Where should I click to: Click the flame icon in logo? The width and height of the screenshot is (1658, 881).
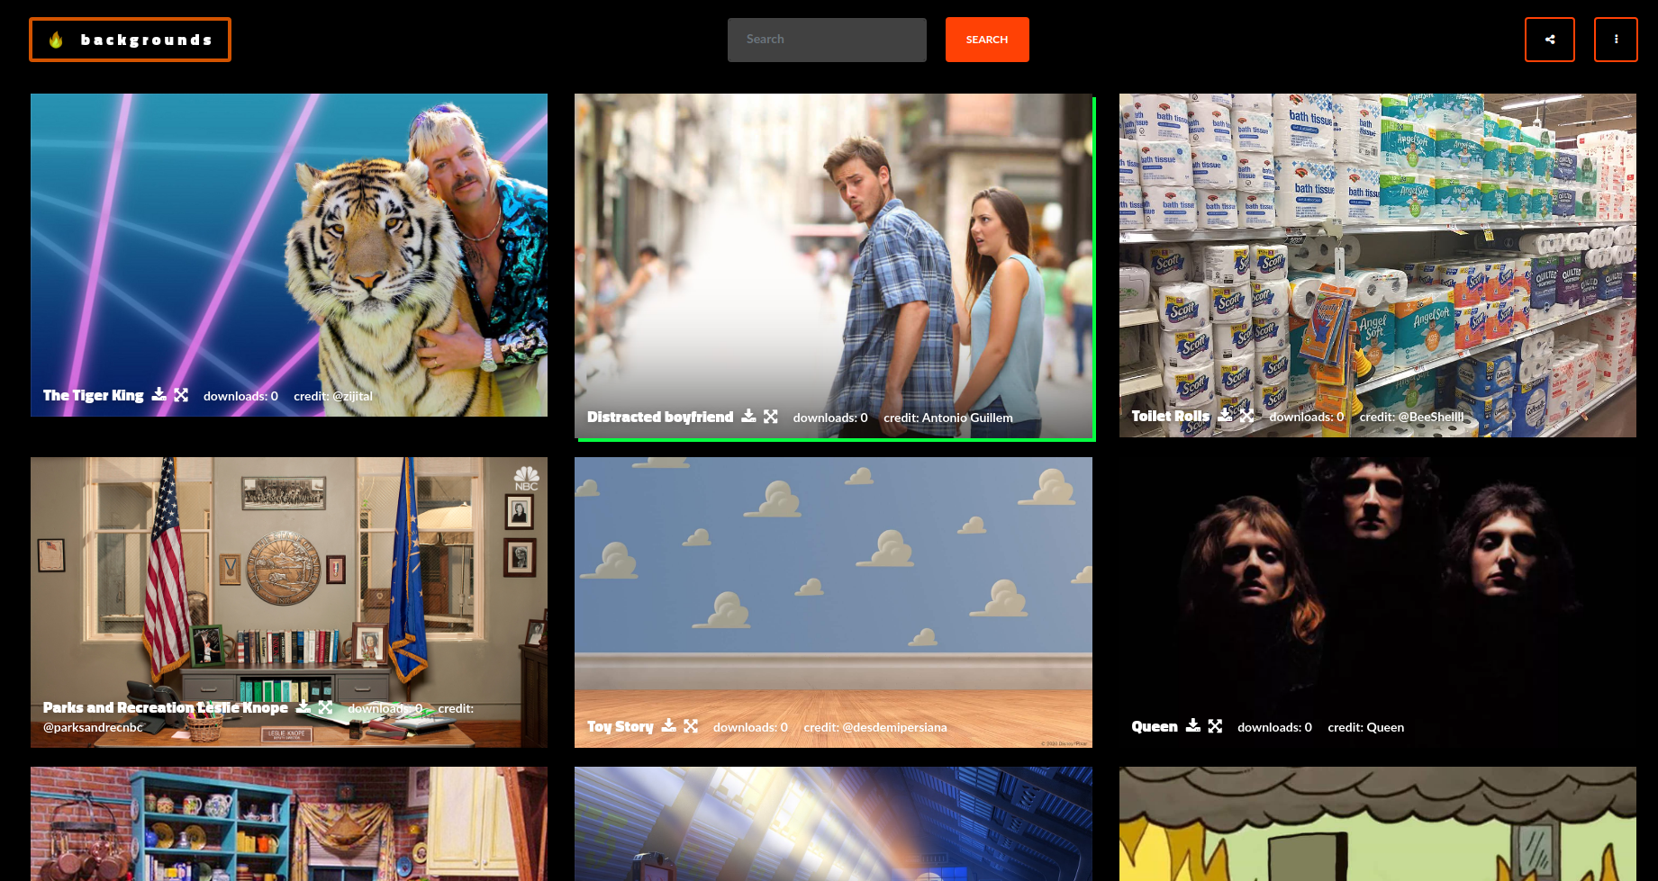point(56,40)
